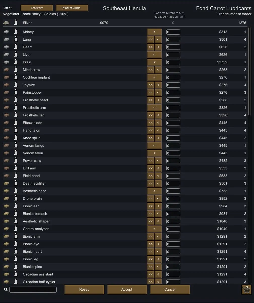Click info icon for Aesthetic nose
The width and height of the screenshot is (254, 303).
[16, 191]
